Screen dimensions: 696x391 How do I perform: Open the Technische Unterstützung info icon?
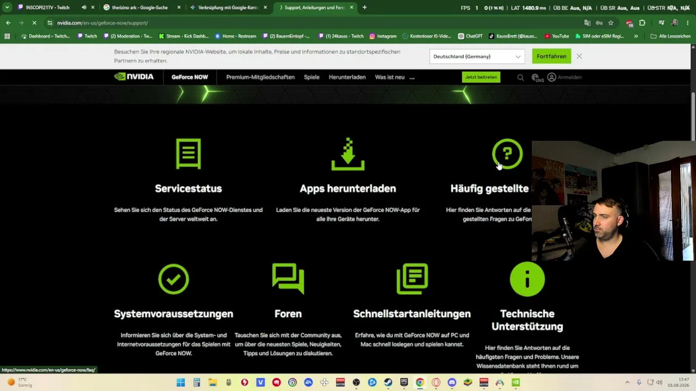tap(527, 279)
